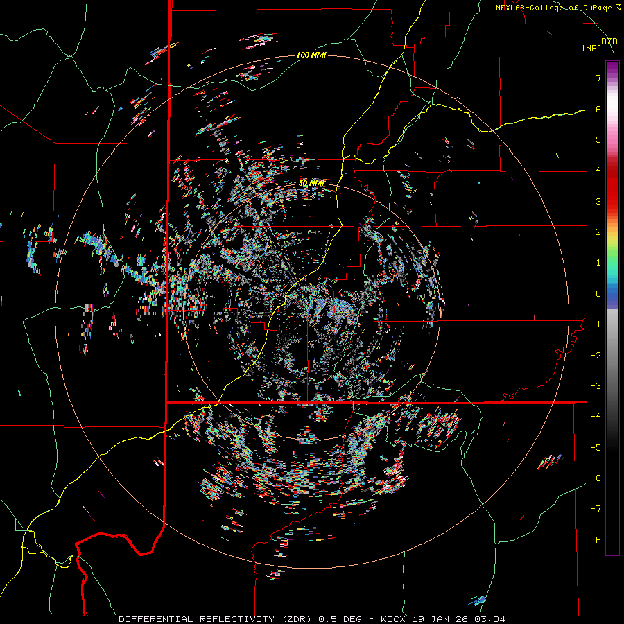Click the 7 dB value on the color scale
The width and height of the screenshot is (624, 624).
pos(598,78)
